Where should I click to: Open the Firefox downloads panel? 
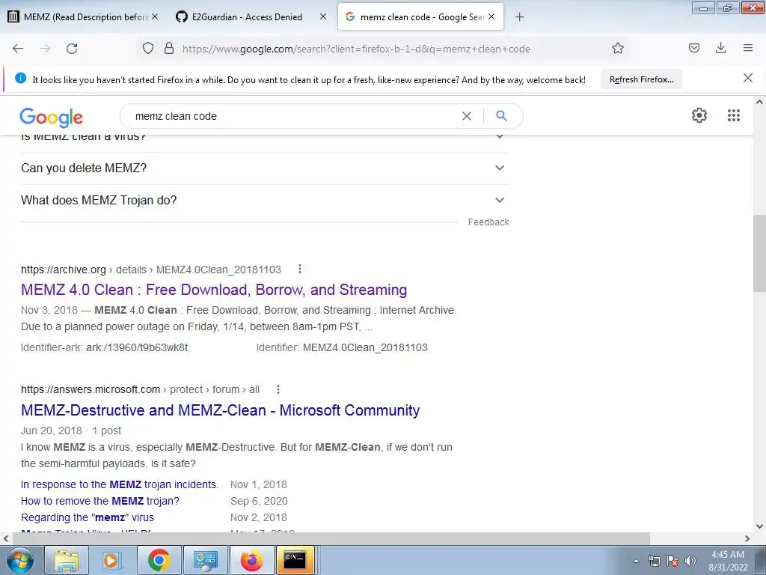720,48
